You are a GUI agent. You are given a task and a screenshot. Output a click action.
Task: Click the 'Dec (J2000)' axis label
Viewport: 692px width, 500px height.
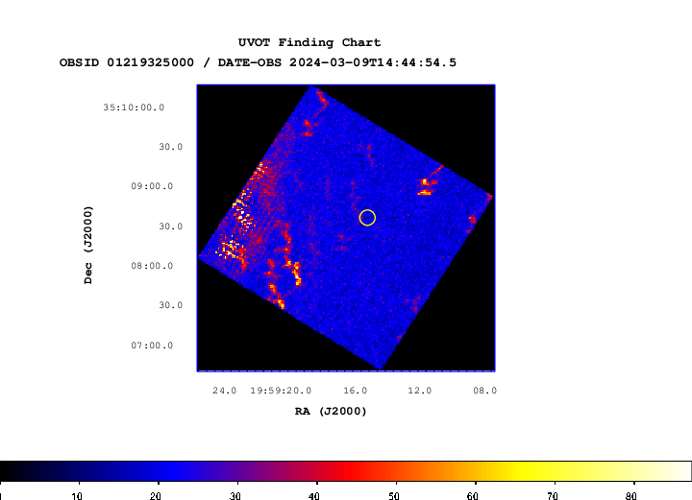[88, 245]
